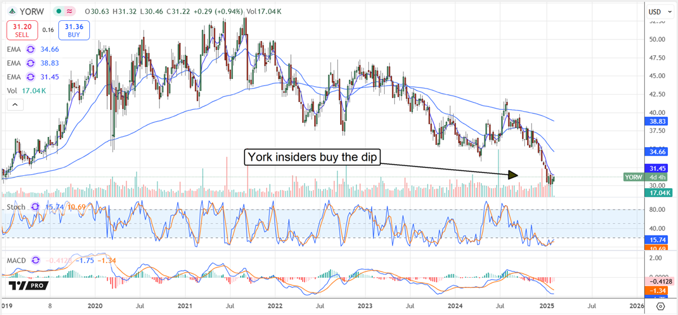The image size is (678, 315).
Task: Open chart settings gear in bottom-right corner
Action: point(660,306)
